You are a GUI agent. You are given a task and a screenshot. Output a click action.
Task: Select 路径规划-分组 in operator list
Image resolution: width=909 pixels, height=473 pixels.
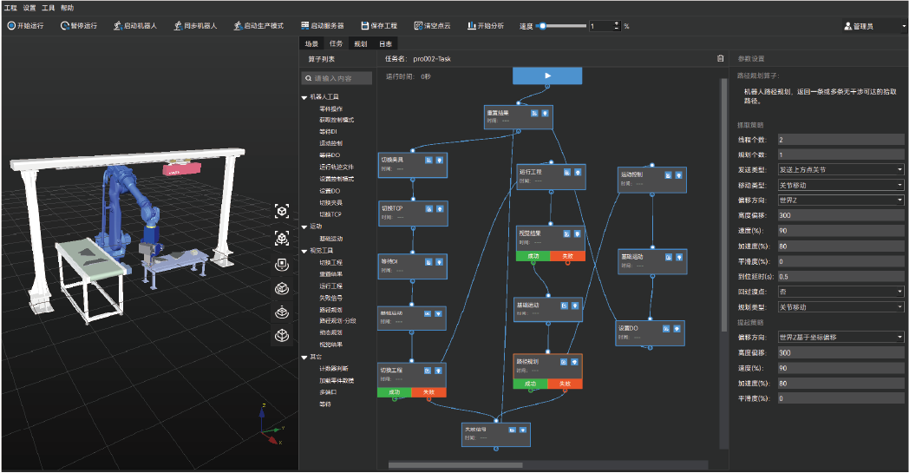coord(337,321)
